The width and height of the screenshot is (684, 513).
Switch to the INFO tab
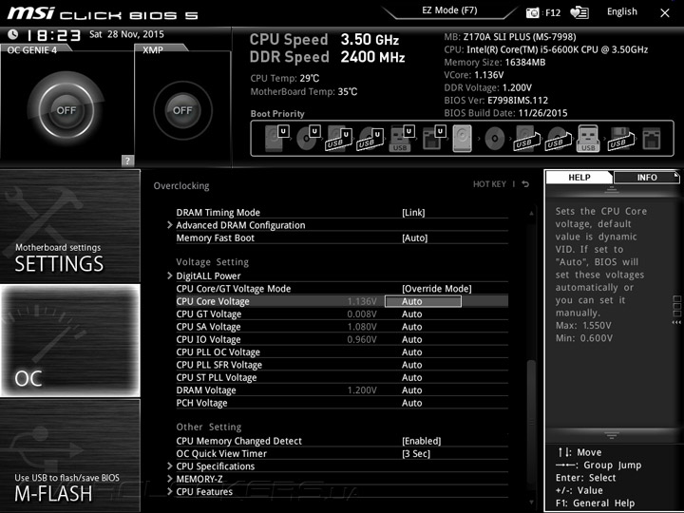(647, 177)
